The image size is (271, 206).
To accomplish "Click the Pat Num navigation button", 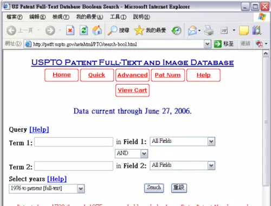I will pos(168,75).
